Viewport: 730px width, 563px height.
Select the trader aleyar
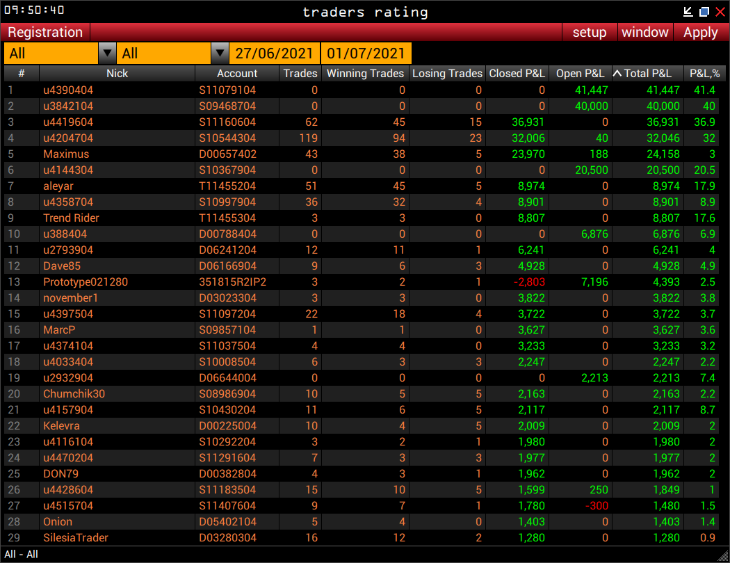(x=58, y=186)
